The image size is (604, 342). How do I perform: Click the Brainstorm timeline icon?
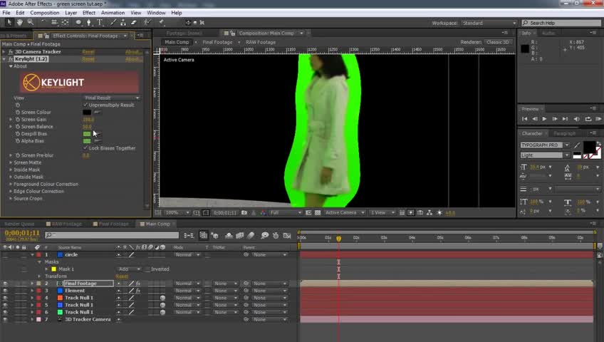pos(265,235)
